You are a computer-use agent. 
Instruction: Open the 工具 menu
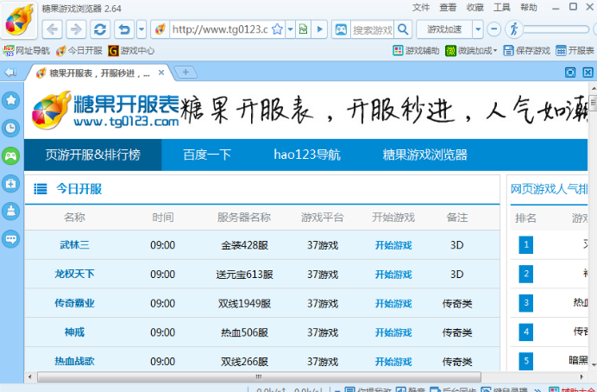point(502,8)
